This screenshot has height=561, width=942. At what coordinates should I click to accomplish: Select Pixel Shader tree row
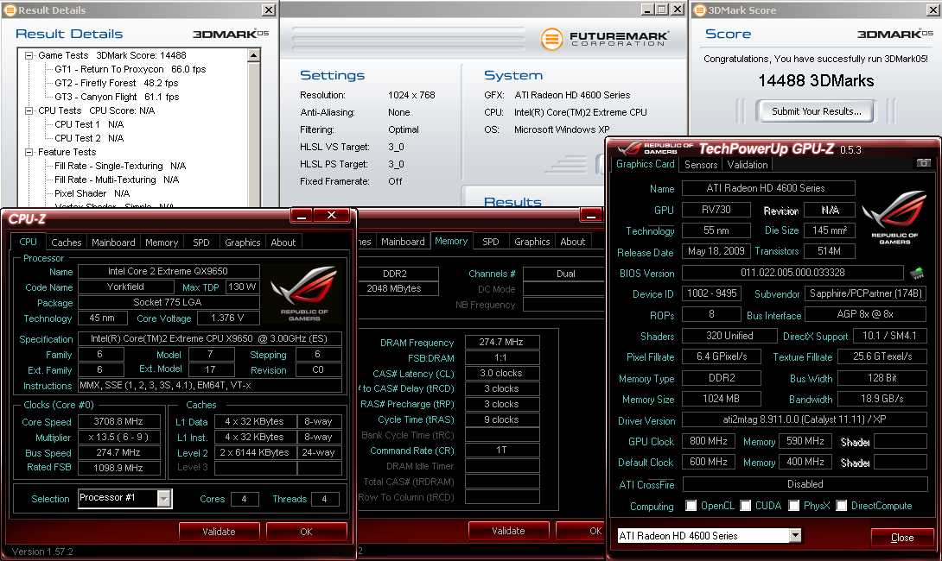[x=92, y=193]
